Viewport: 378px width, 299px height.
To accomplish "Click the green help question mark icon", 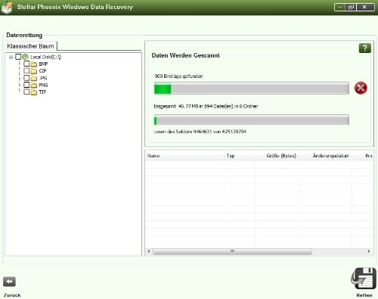I will pos(364,48).
